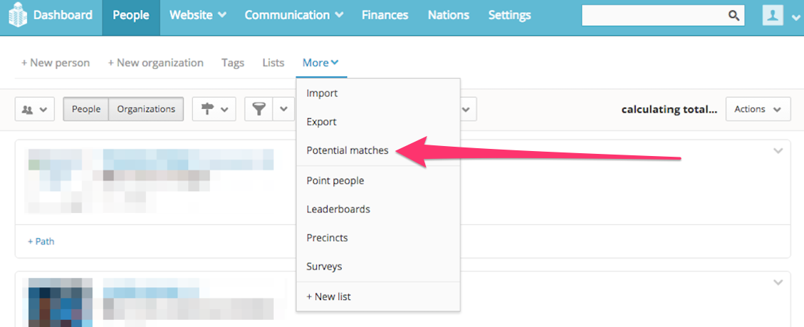This screenshot has height=327, width=804.
Task: Open the Finances navigation tab
Action: (385, 16)
